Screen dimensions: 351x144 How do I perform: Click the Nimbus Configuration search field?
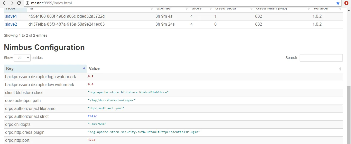click(321, 58)
